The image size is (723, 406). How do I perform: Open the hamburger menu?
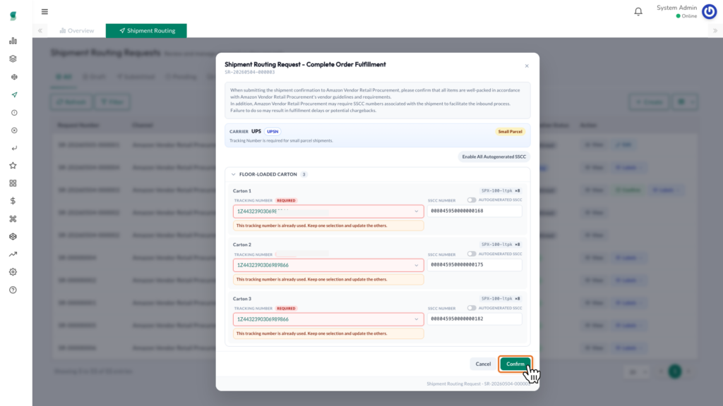(44, 11)
